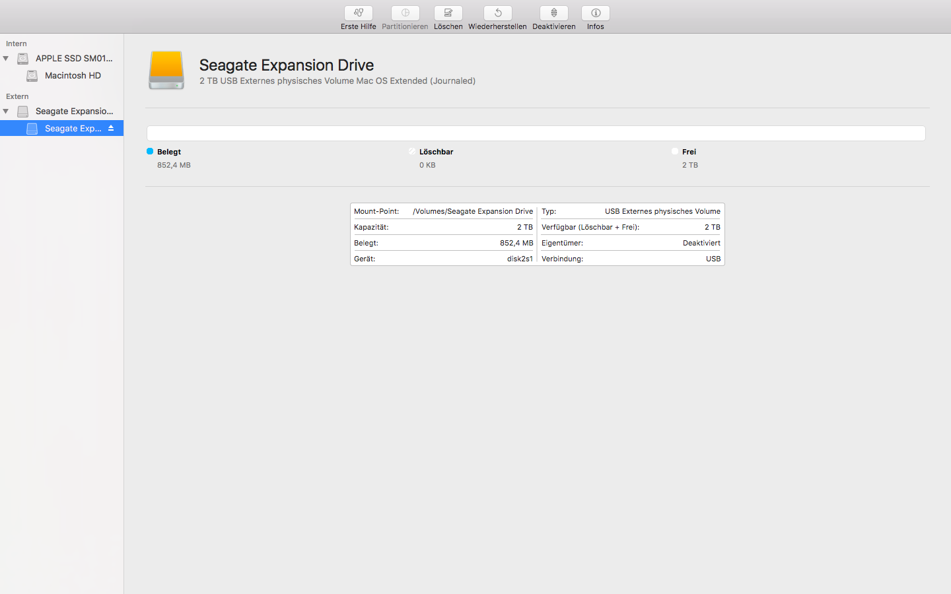
Task: Click the Eigentümer Deaktiviert value
Action: tap(701, 243)
